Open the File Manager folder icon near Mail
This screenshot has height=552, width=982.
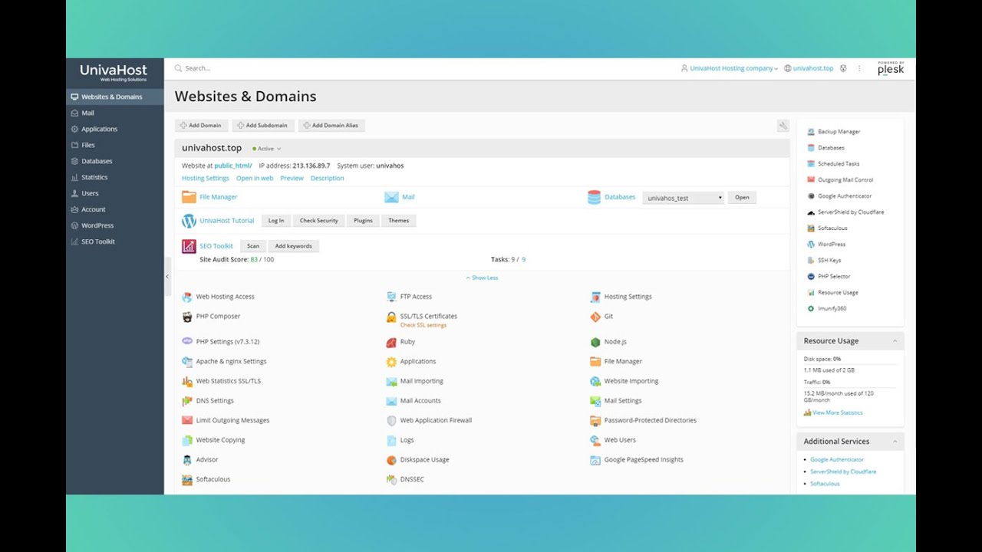pos(189,197)
